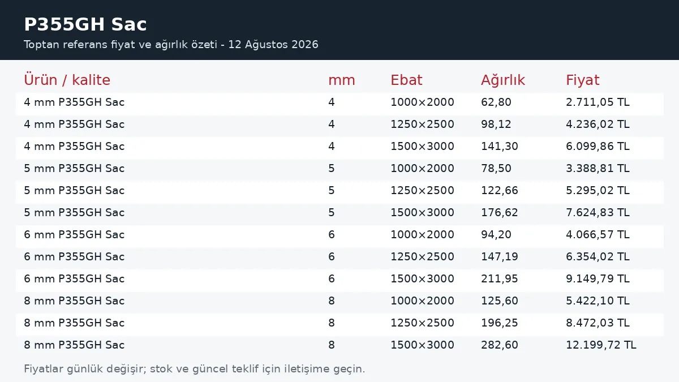679x382 pixels.
Task: Click the weight value 122,66
Action: 500,191
